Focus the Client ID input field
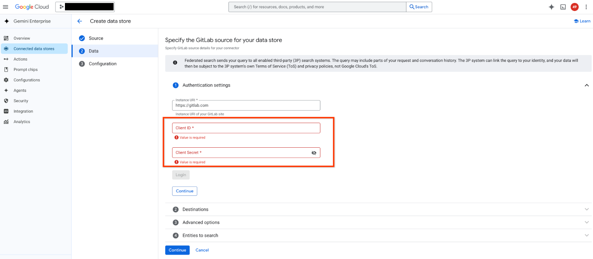 246,128
